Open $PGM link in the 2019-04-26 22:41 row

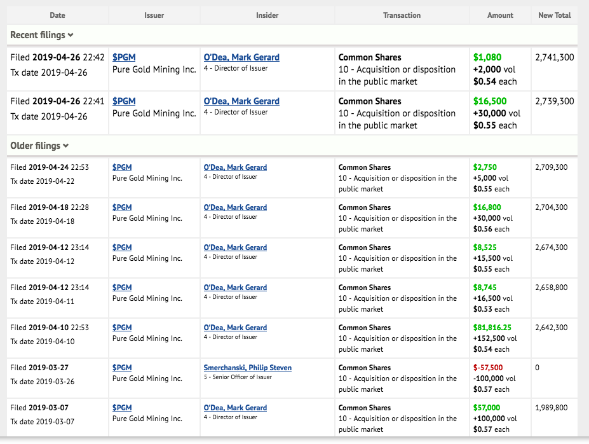[124, 101]
